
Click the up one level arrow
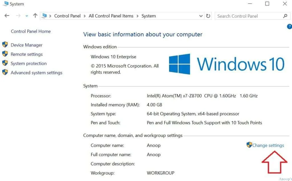click(35, 16)
